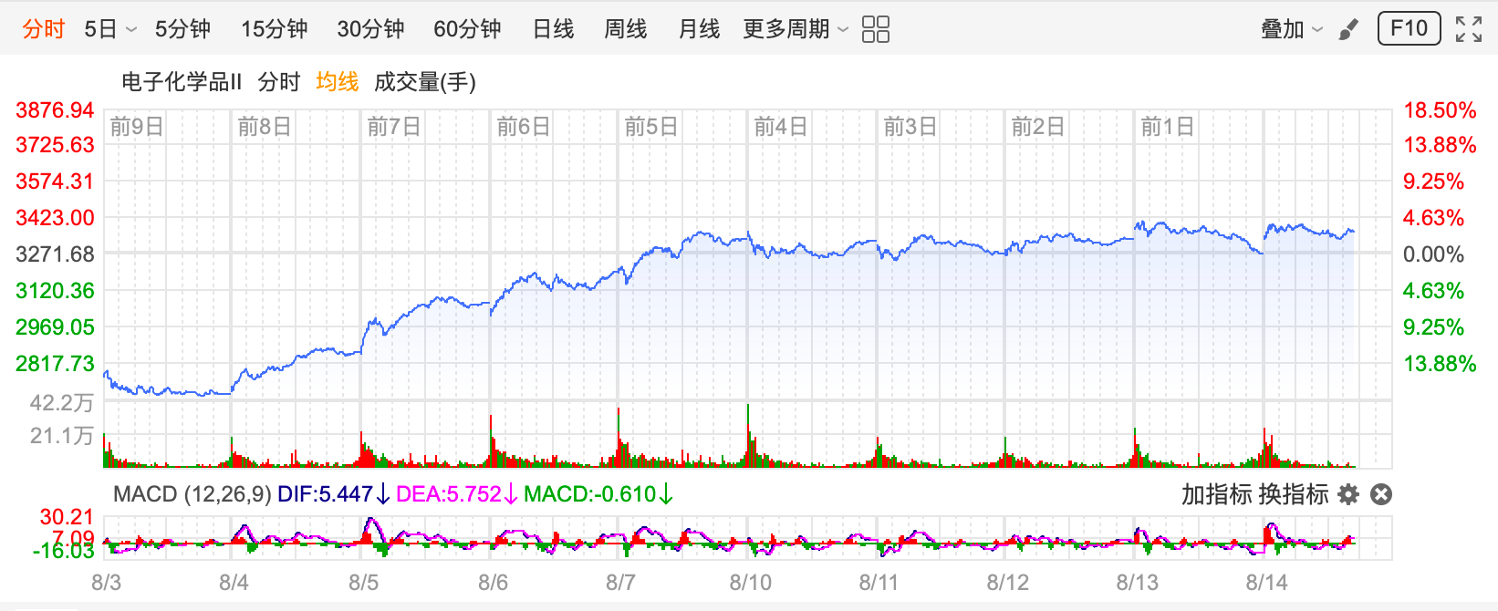Image resolution: width=1498 pixels, height=611 pixels.
Task: Expand the 5日 period dropdown arrow
Action: [x=131, y=30]
